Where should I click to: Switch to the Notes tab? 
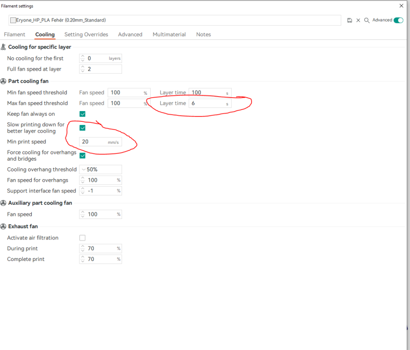[x=203, y=34]
